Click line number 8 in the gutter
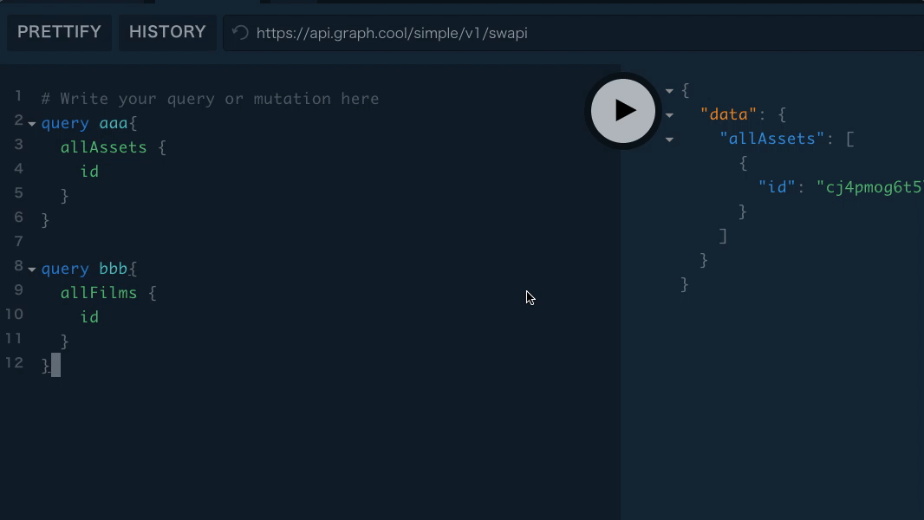924x520 pixels. pos(18,269)
